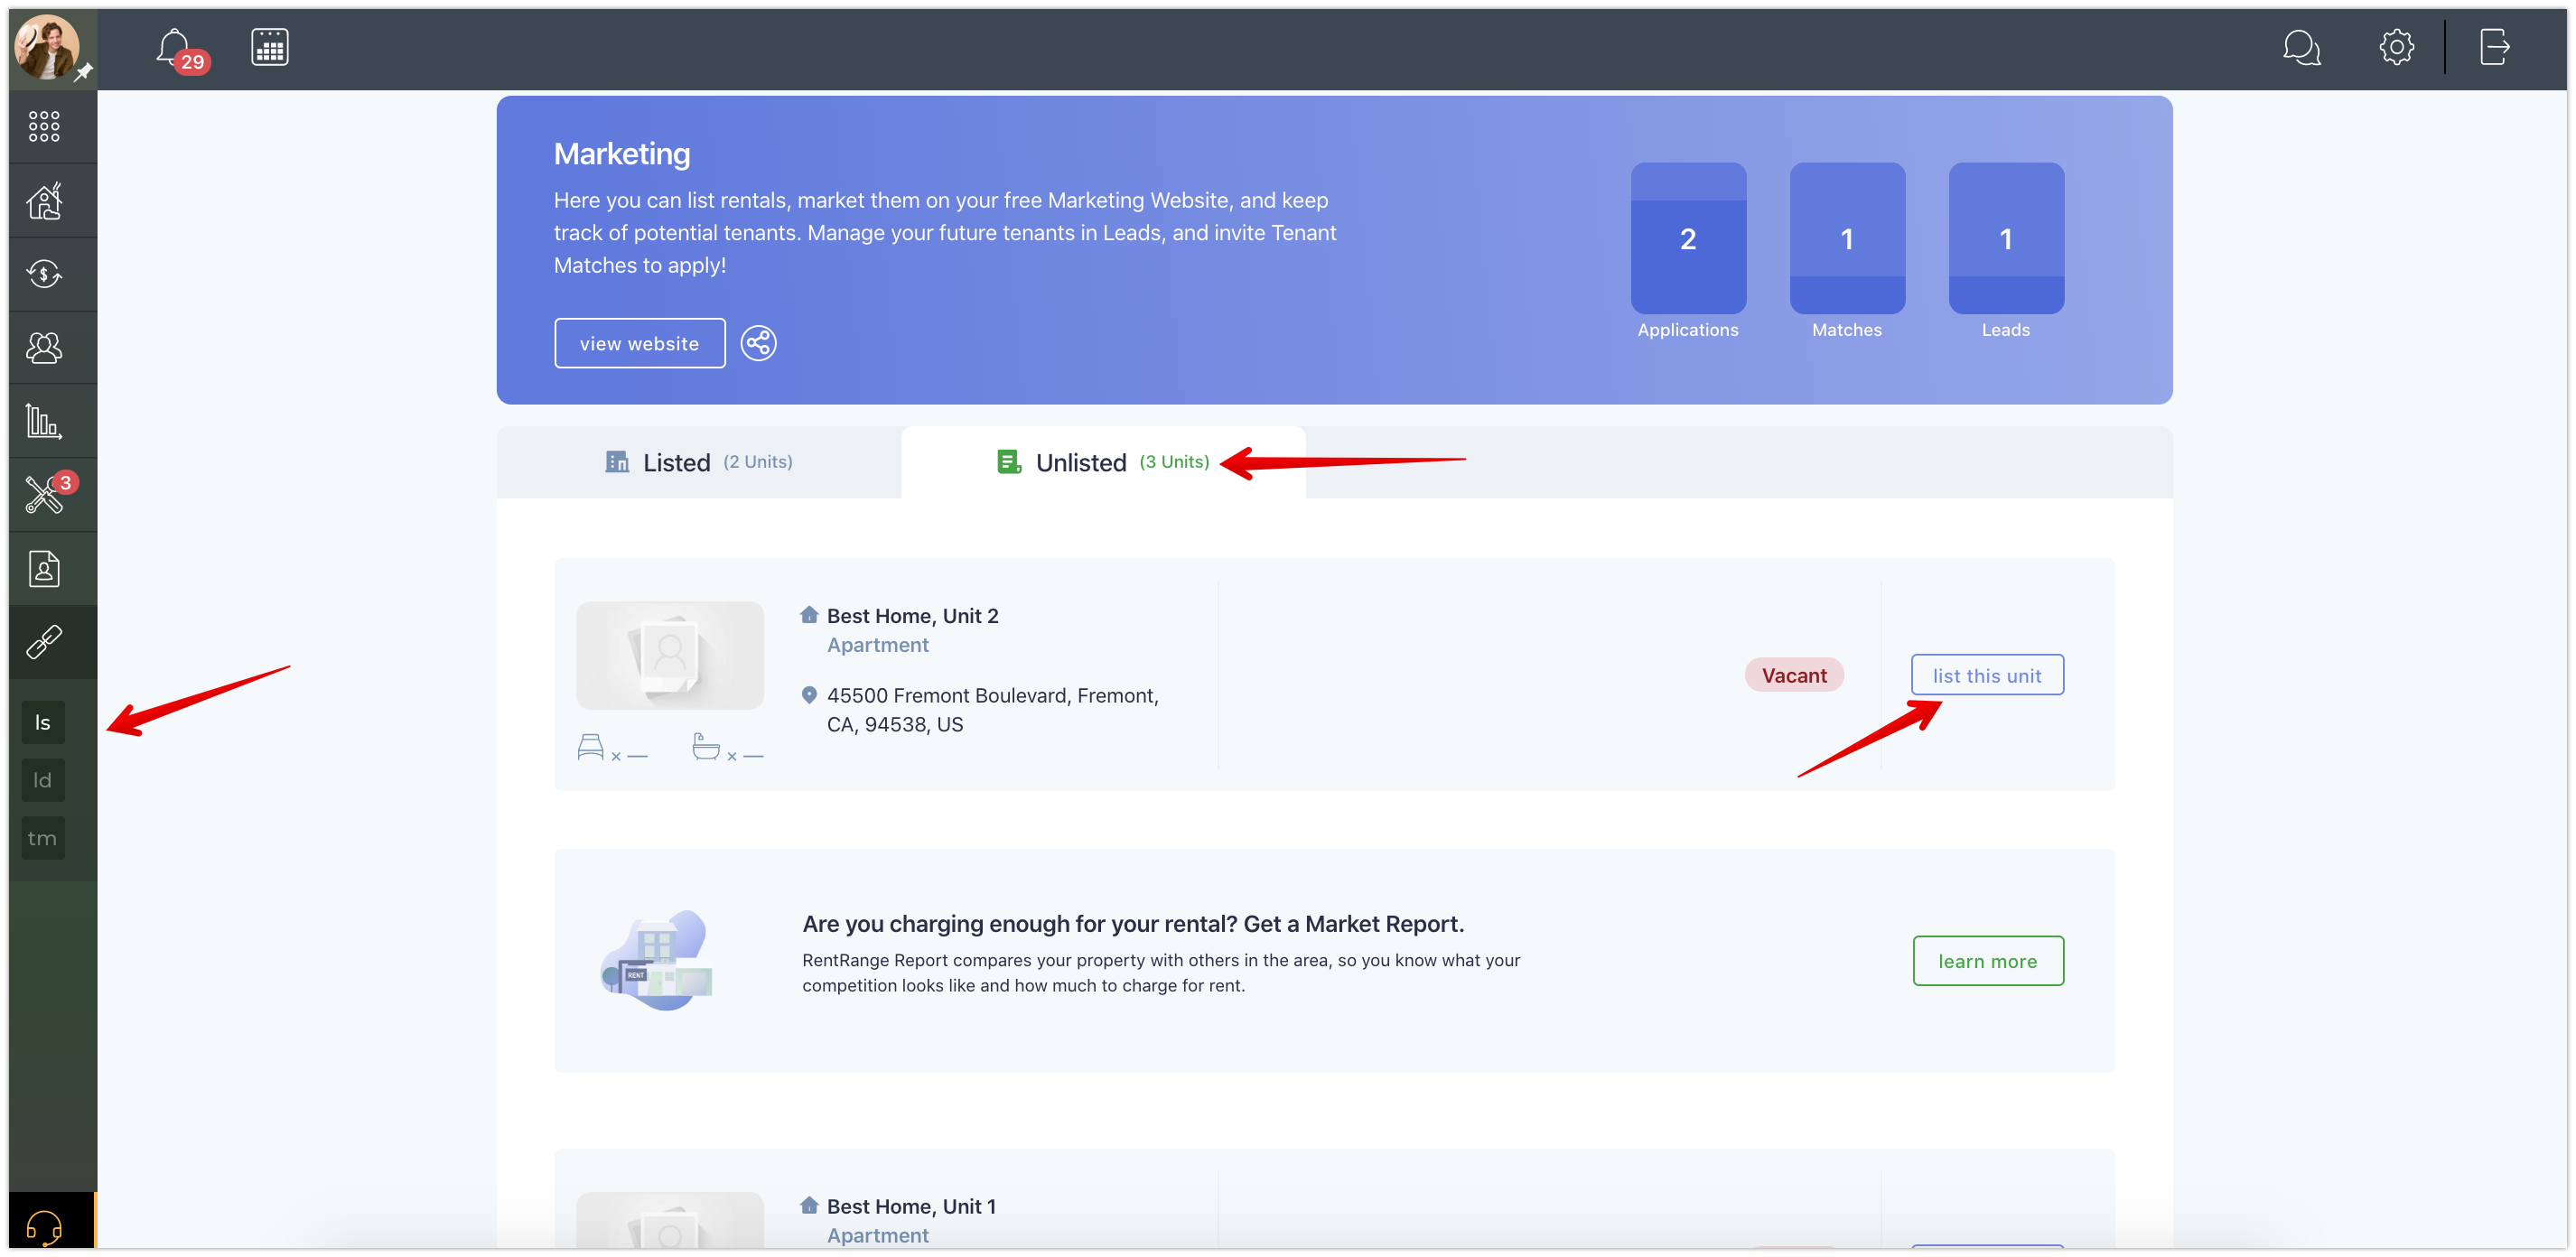This screenshot has height=1257, width=2576.
Task: Open the properties house icon in sidebar
Action: click(x=44, y=200)
